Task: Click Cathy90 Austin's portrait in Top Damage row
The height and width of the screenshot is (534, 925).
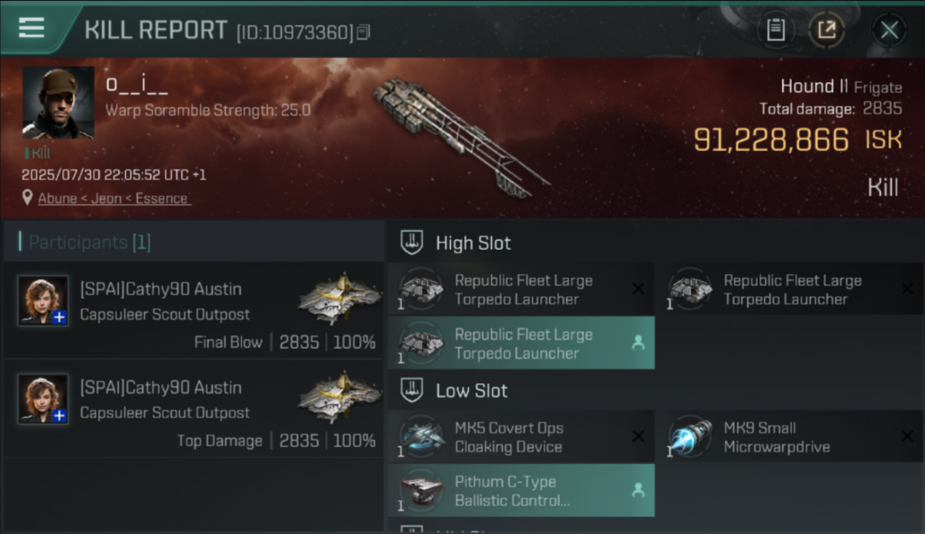Action: pos(43,399)
